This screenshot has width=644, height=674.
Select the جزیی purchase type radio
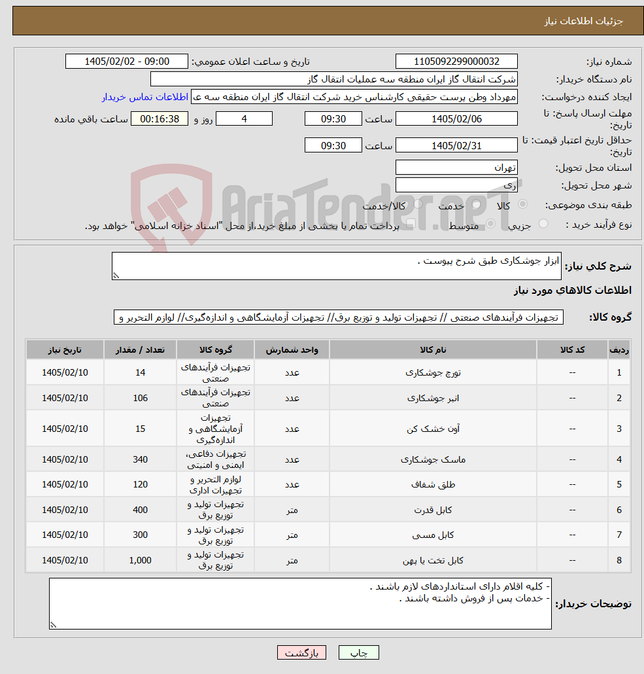coord(543,224)
